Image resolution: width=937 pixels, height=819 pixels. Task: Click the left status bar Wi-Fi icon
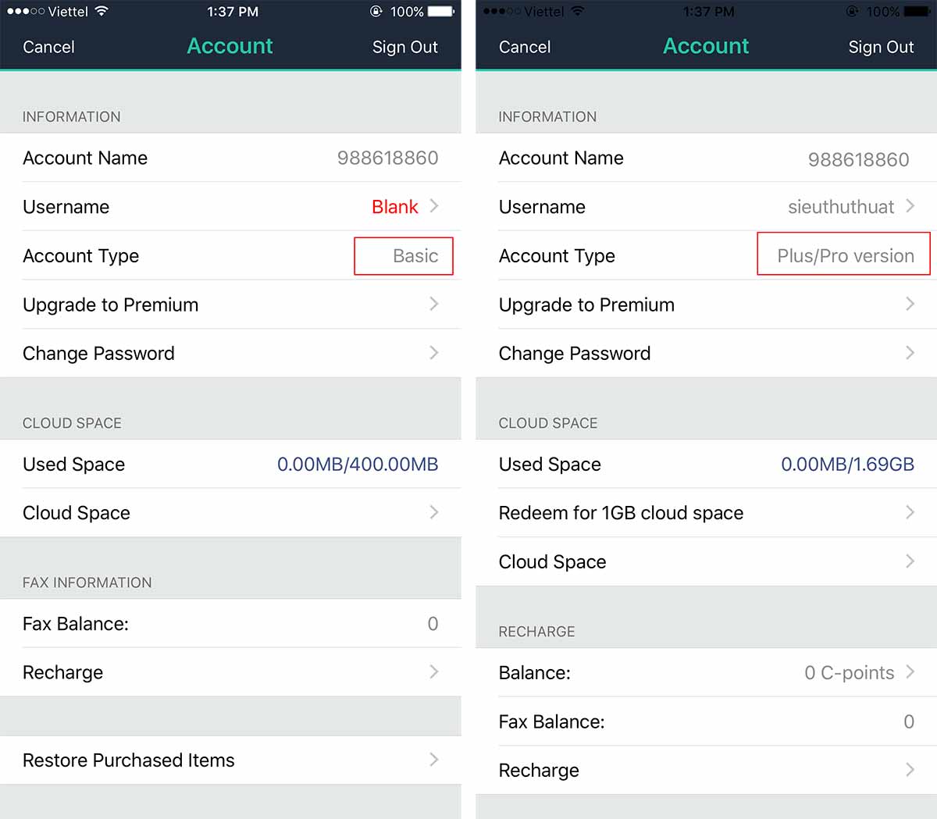pos(102,11)
